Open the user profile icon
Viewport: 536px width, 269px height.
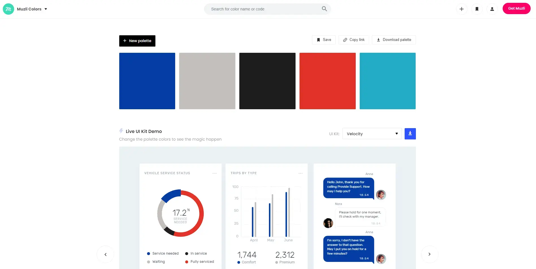[492, 9]
